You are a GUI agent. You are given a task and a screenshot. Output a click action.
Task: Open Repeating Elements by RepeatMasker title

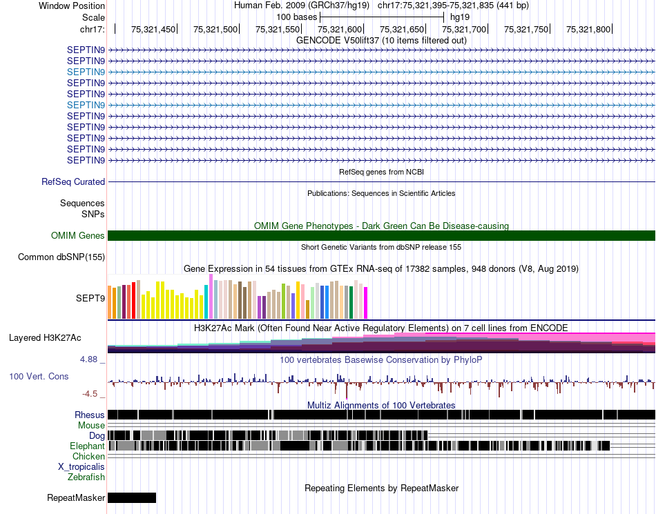(381, 488)
